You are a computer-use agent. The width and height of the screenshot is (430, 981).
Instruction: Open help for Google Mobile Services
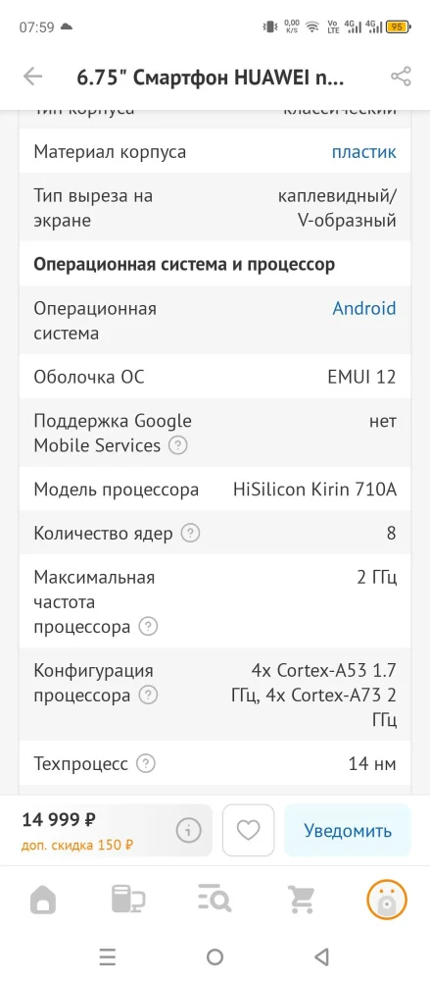(x=178, y=445)
